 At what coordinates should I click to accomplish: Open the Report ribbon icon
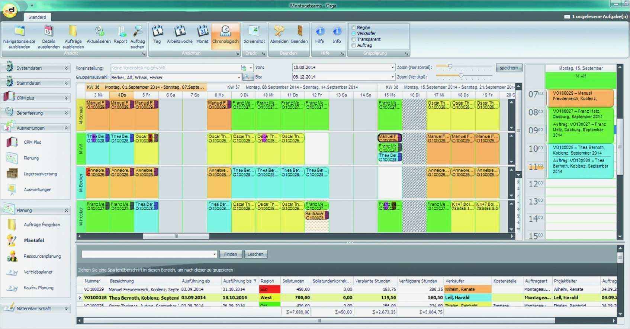click(x=120, y=31)
